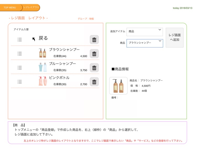Click the 在庫数(35) stock text
This screenshot has width=197, height=148.
click(x=60, y=70)
